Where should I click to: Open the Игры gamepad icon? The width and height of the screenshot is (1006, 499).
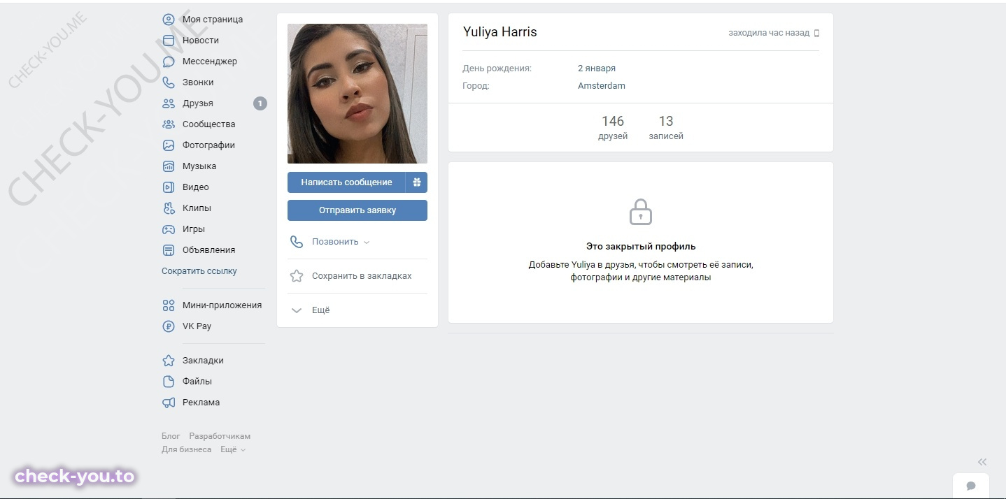(x=169, y=229)
